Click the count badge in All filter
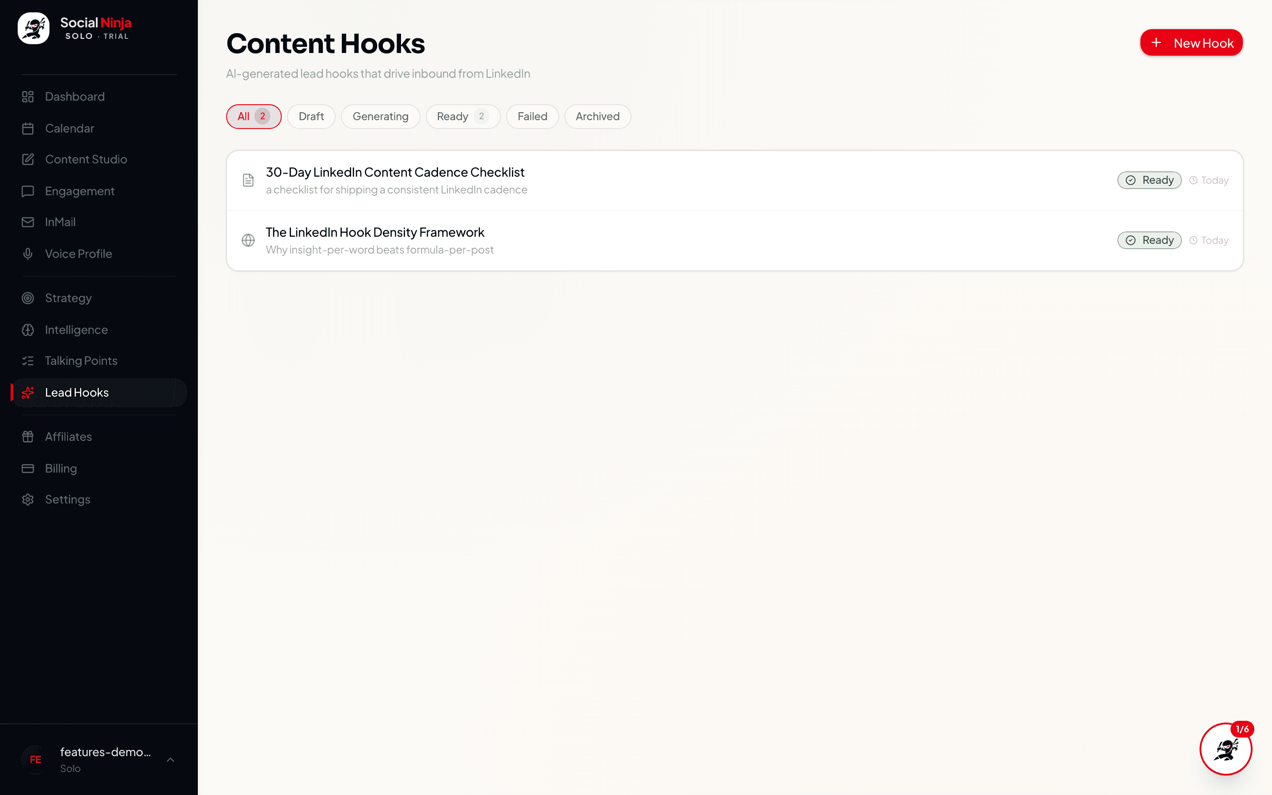This screenshot has width=1272, height=795. tap(262, 116)
